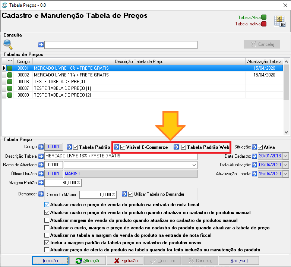Click blue arrow beside Data Cadastro
Viewport: 291px width, 267px height.
click(x=254, y=156)
